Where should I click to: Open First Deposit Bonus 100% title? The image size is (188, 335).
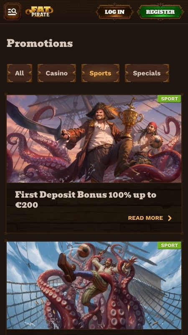coord(86,200)
